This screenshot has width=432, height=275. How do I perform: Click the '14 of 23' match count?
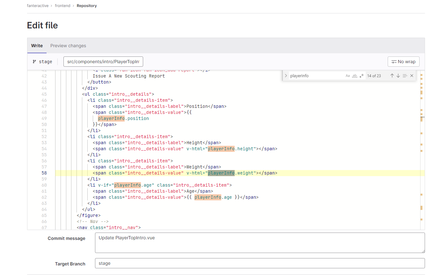(x=374, y=76)
